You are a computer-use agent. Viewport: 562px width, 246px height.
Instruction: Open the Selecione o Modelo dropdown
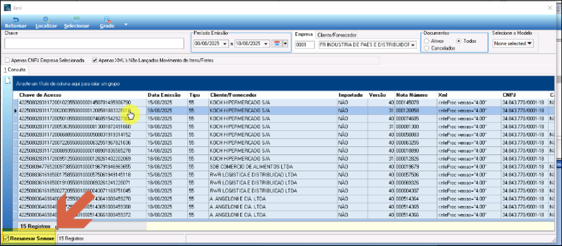click(513, 44)
